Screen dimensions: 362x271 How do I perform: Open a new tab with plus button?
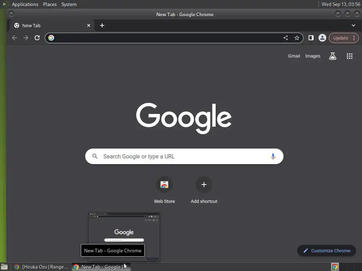(x=102, y=25)
